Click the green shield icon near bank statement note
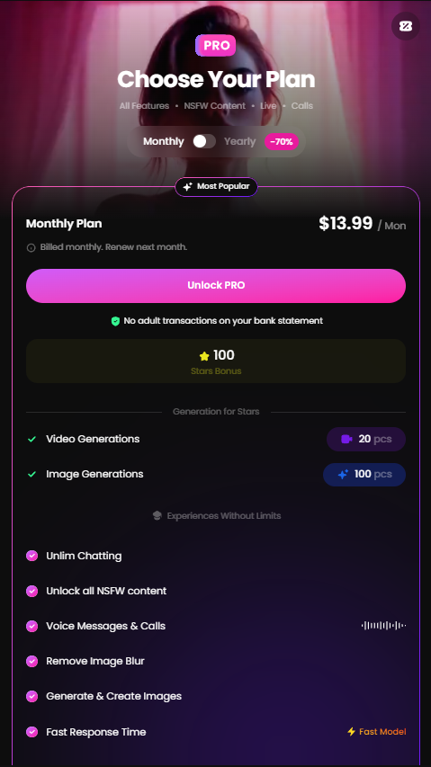Image resolution: width=431 pixels, height=767 pixels. coord(115,321)
